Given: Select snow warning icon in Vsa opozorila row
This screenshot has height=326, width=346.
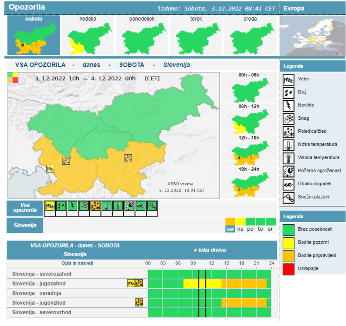Looking at the screenshot, I should [84, 206].
